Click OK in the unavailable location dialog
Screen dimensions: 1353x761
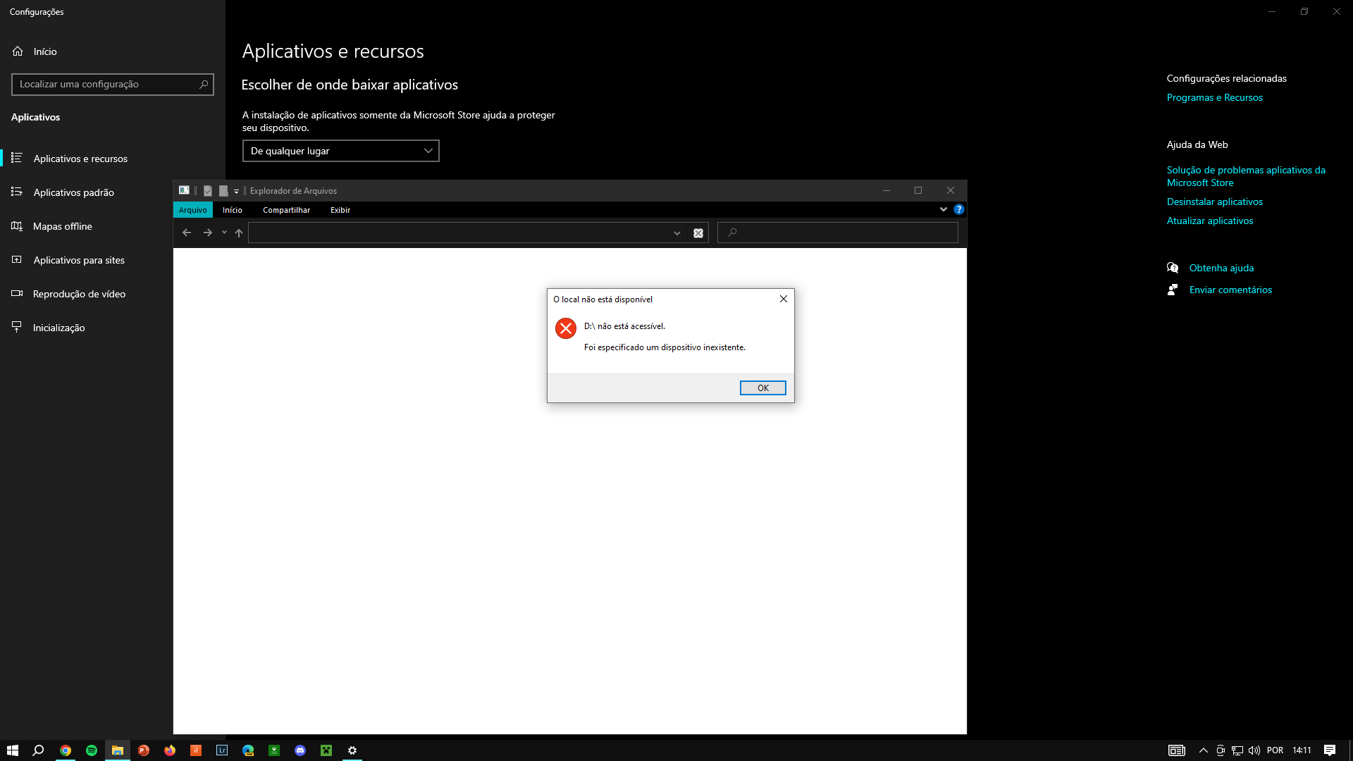coord(762,388)
